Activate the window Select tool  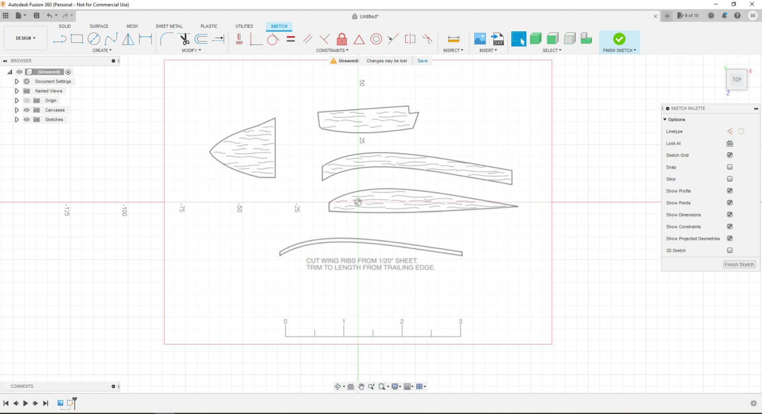point(519,39)
